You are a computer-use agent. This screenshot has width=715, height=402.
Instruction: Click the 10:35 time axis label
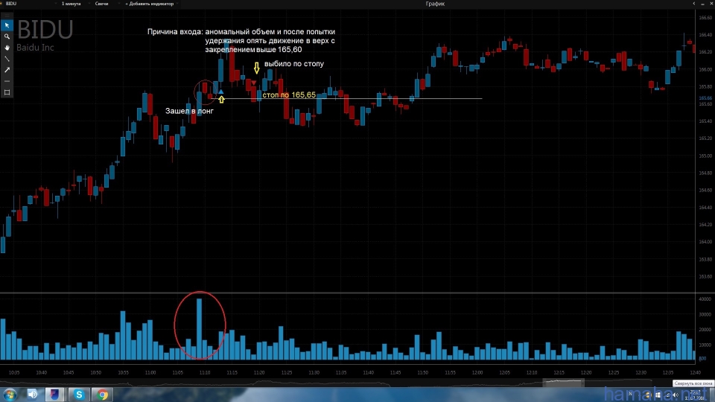click(x=14, y=373)
